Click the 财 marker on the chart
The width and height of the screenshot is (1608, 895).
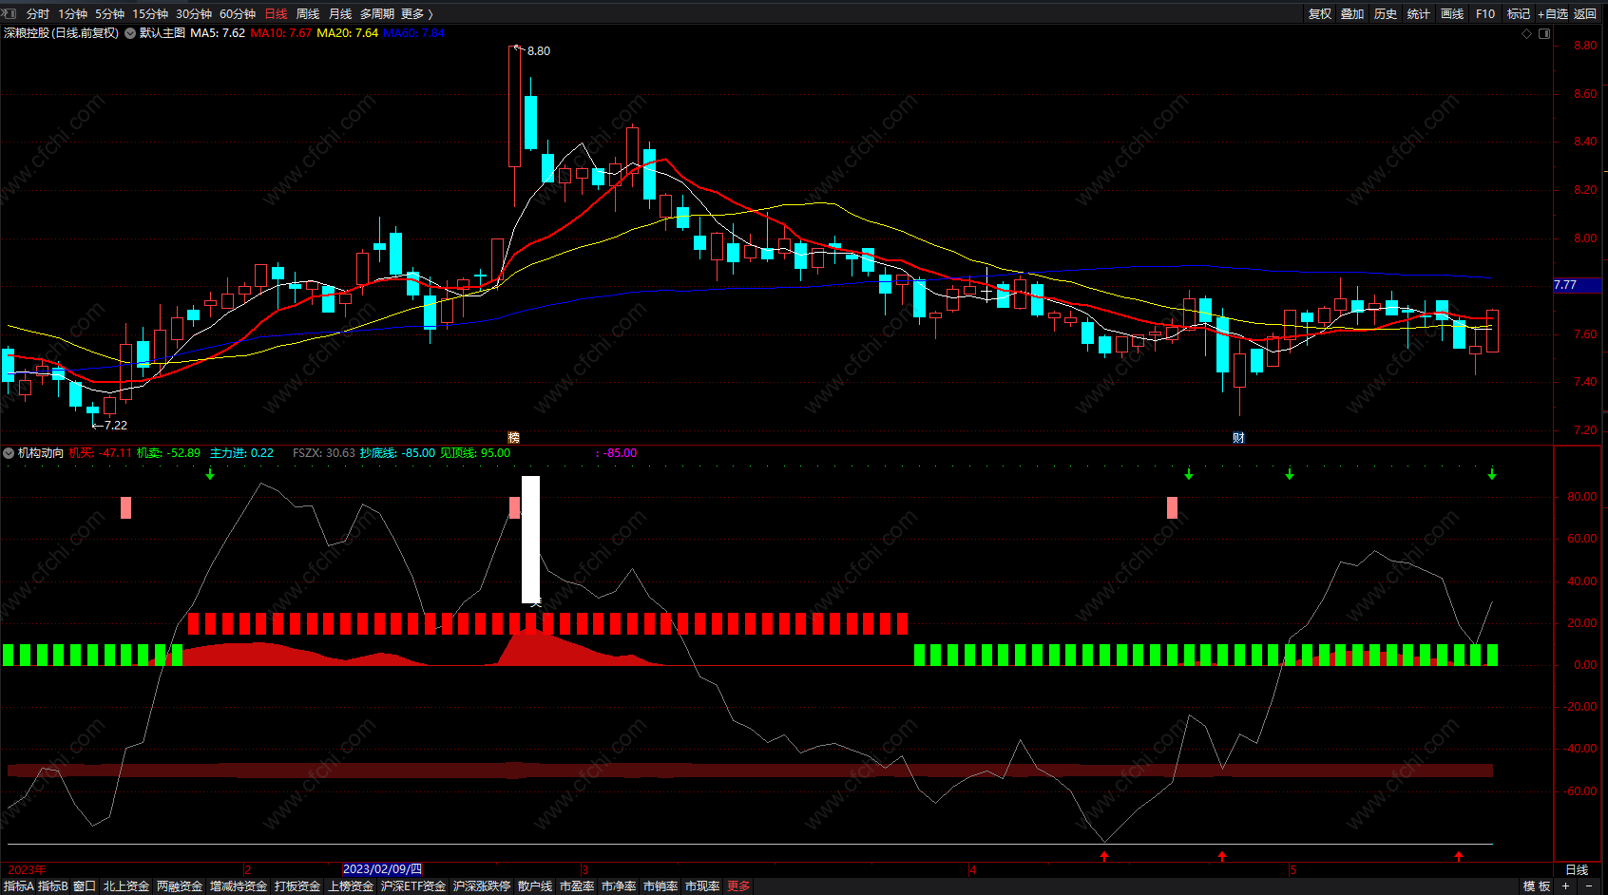[x=1238, y=437]
